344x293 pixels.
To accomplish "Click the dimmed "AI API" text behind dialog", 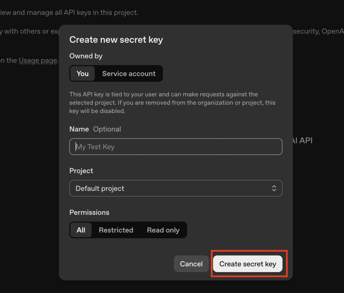I will (x=302, y=141).
